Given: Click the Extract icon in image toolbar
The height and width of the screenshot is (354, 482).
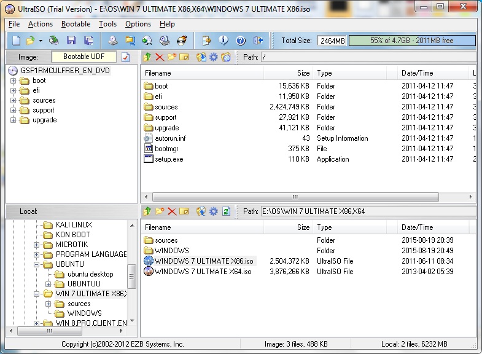Looking at the screenshot, I should [201, 57].
